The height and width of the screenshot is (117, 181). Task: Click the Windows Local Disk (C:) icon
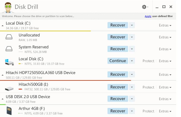(9, 62)
